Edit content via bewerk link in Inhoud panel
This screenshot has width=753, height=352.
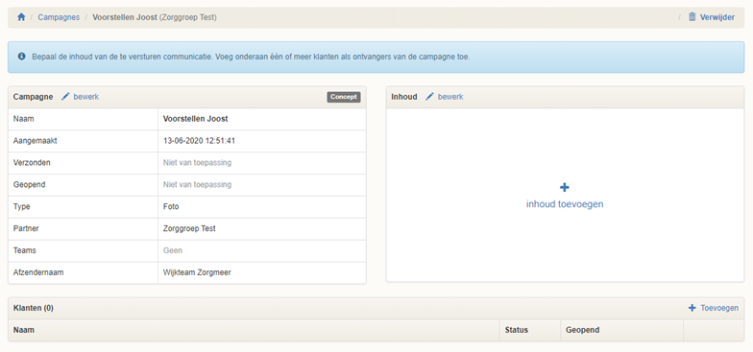[x=450, y=96]
